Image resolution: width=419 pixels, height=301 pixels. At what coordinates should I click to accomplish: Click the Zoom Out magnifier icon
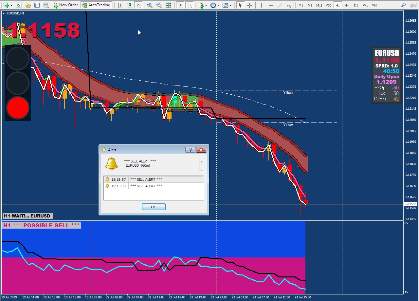(x=159, y=5)
